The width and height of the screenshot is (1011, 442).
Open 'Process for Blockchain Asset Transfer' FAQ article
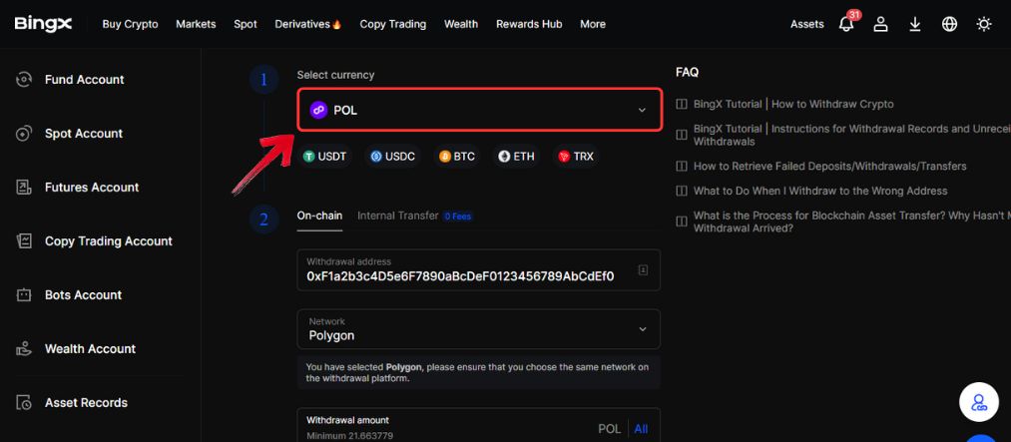click(x=851, y=222)
